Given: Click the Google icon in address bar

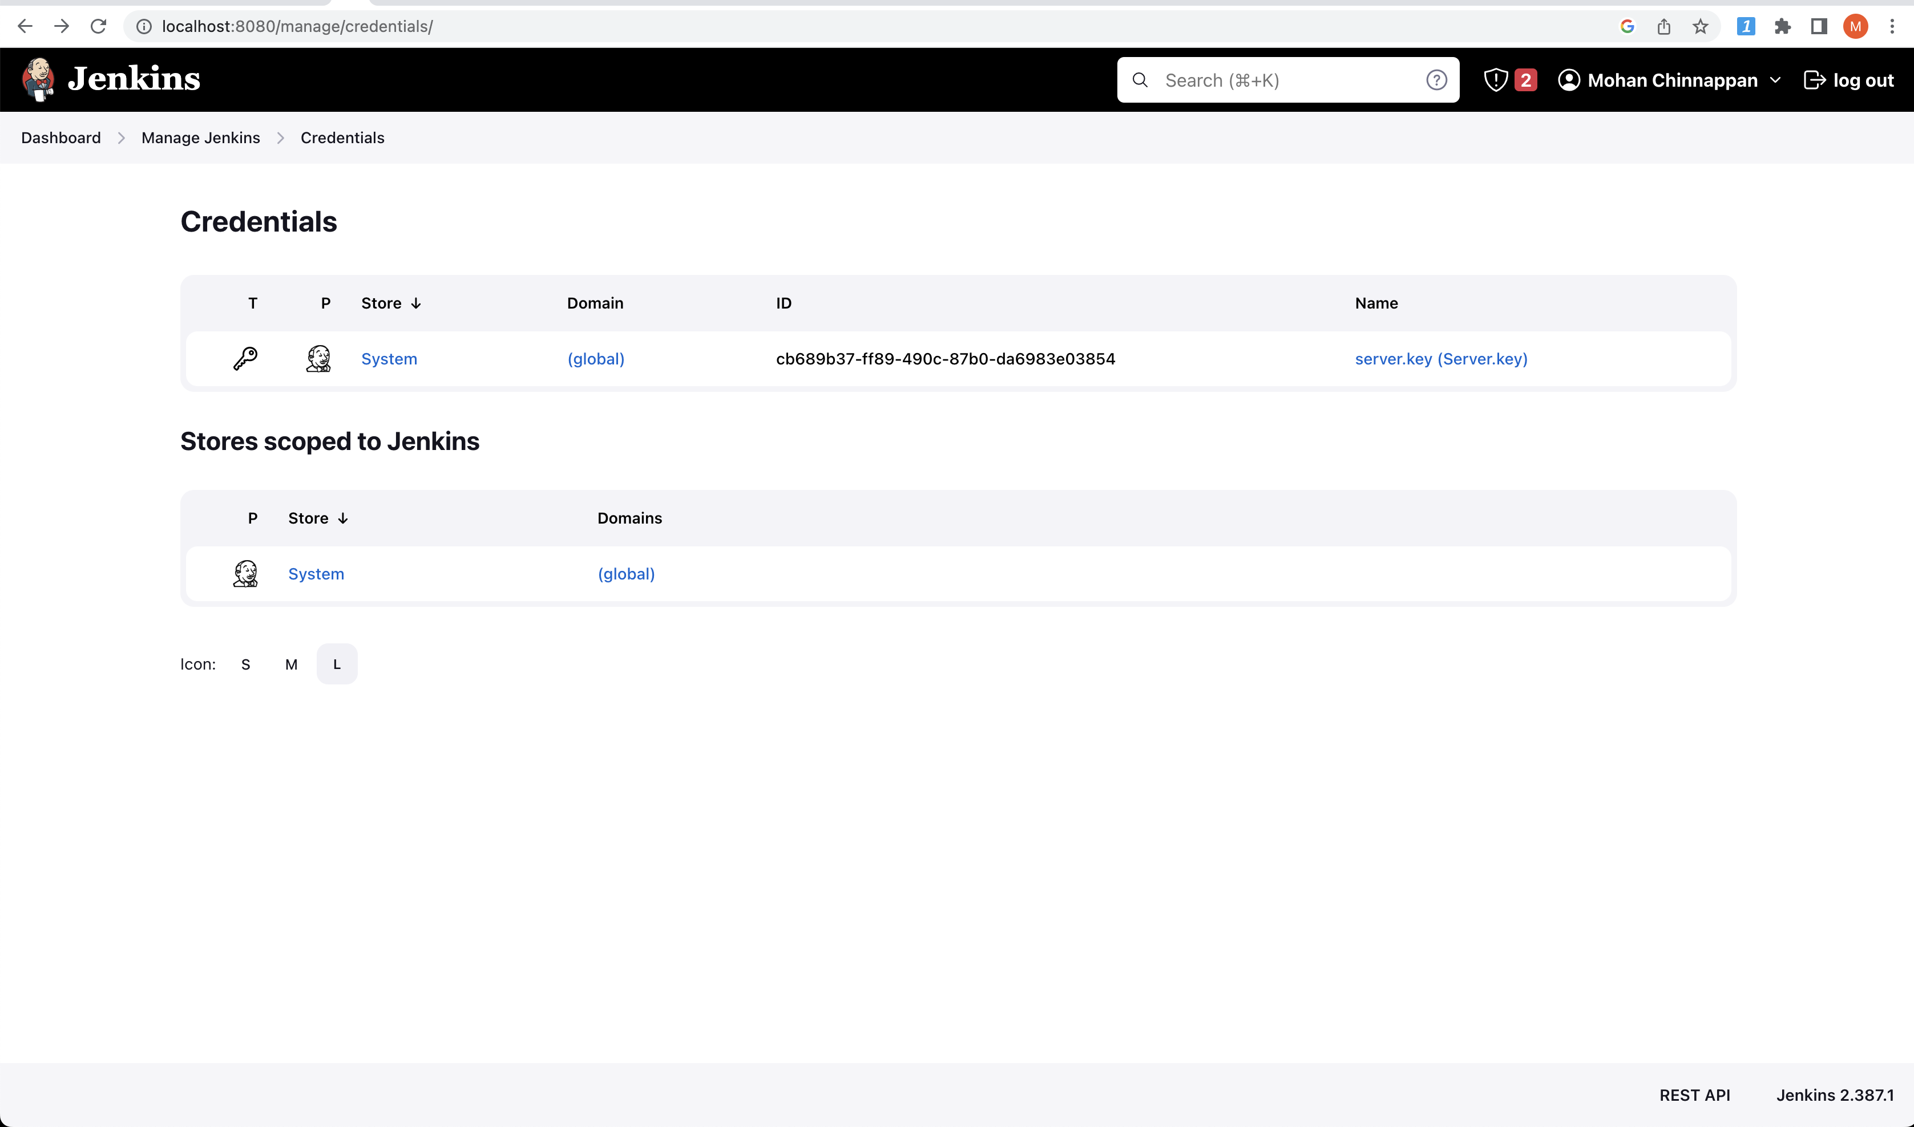Looking at the screenshot, I should pos(1627,27).
